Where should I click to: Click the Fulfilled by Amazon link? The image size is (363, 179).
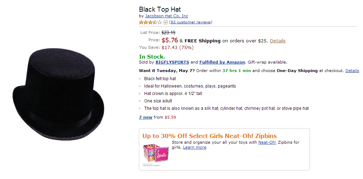click(222, 62)
